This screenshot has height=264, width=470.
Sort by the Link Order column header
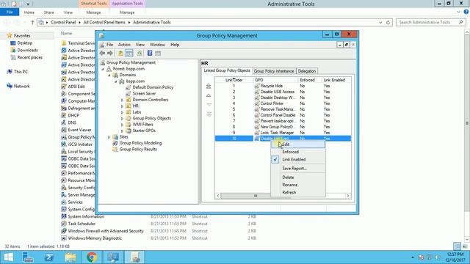(234, 80)
